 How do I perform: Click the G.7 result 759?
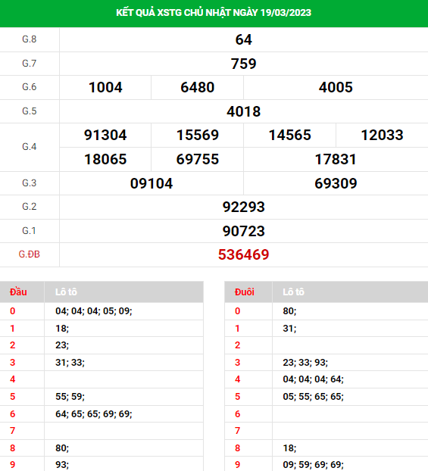click(x=243, y=64)
